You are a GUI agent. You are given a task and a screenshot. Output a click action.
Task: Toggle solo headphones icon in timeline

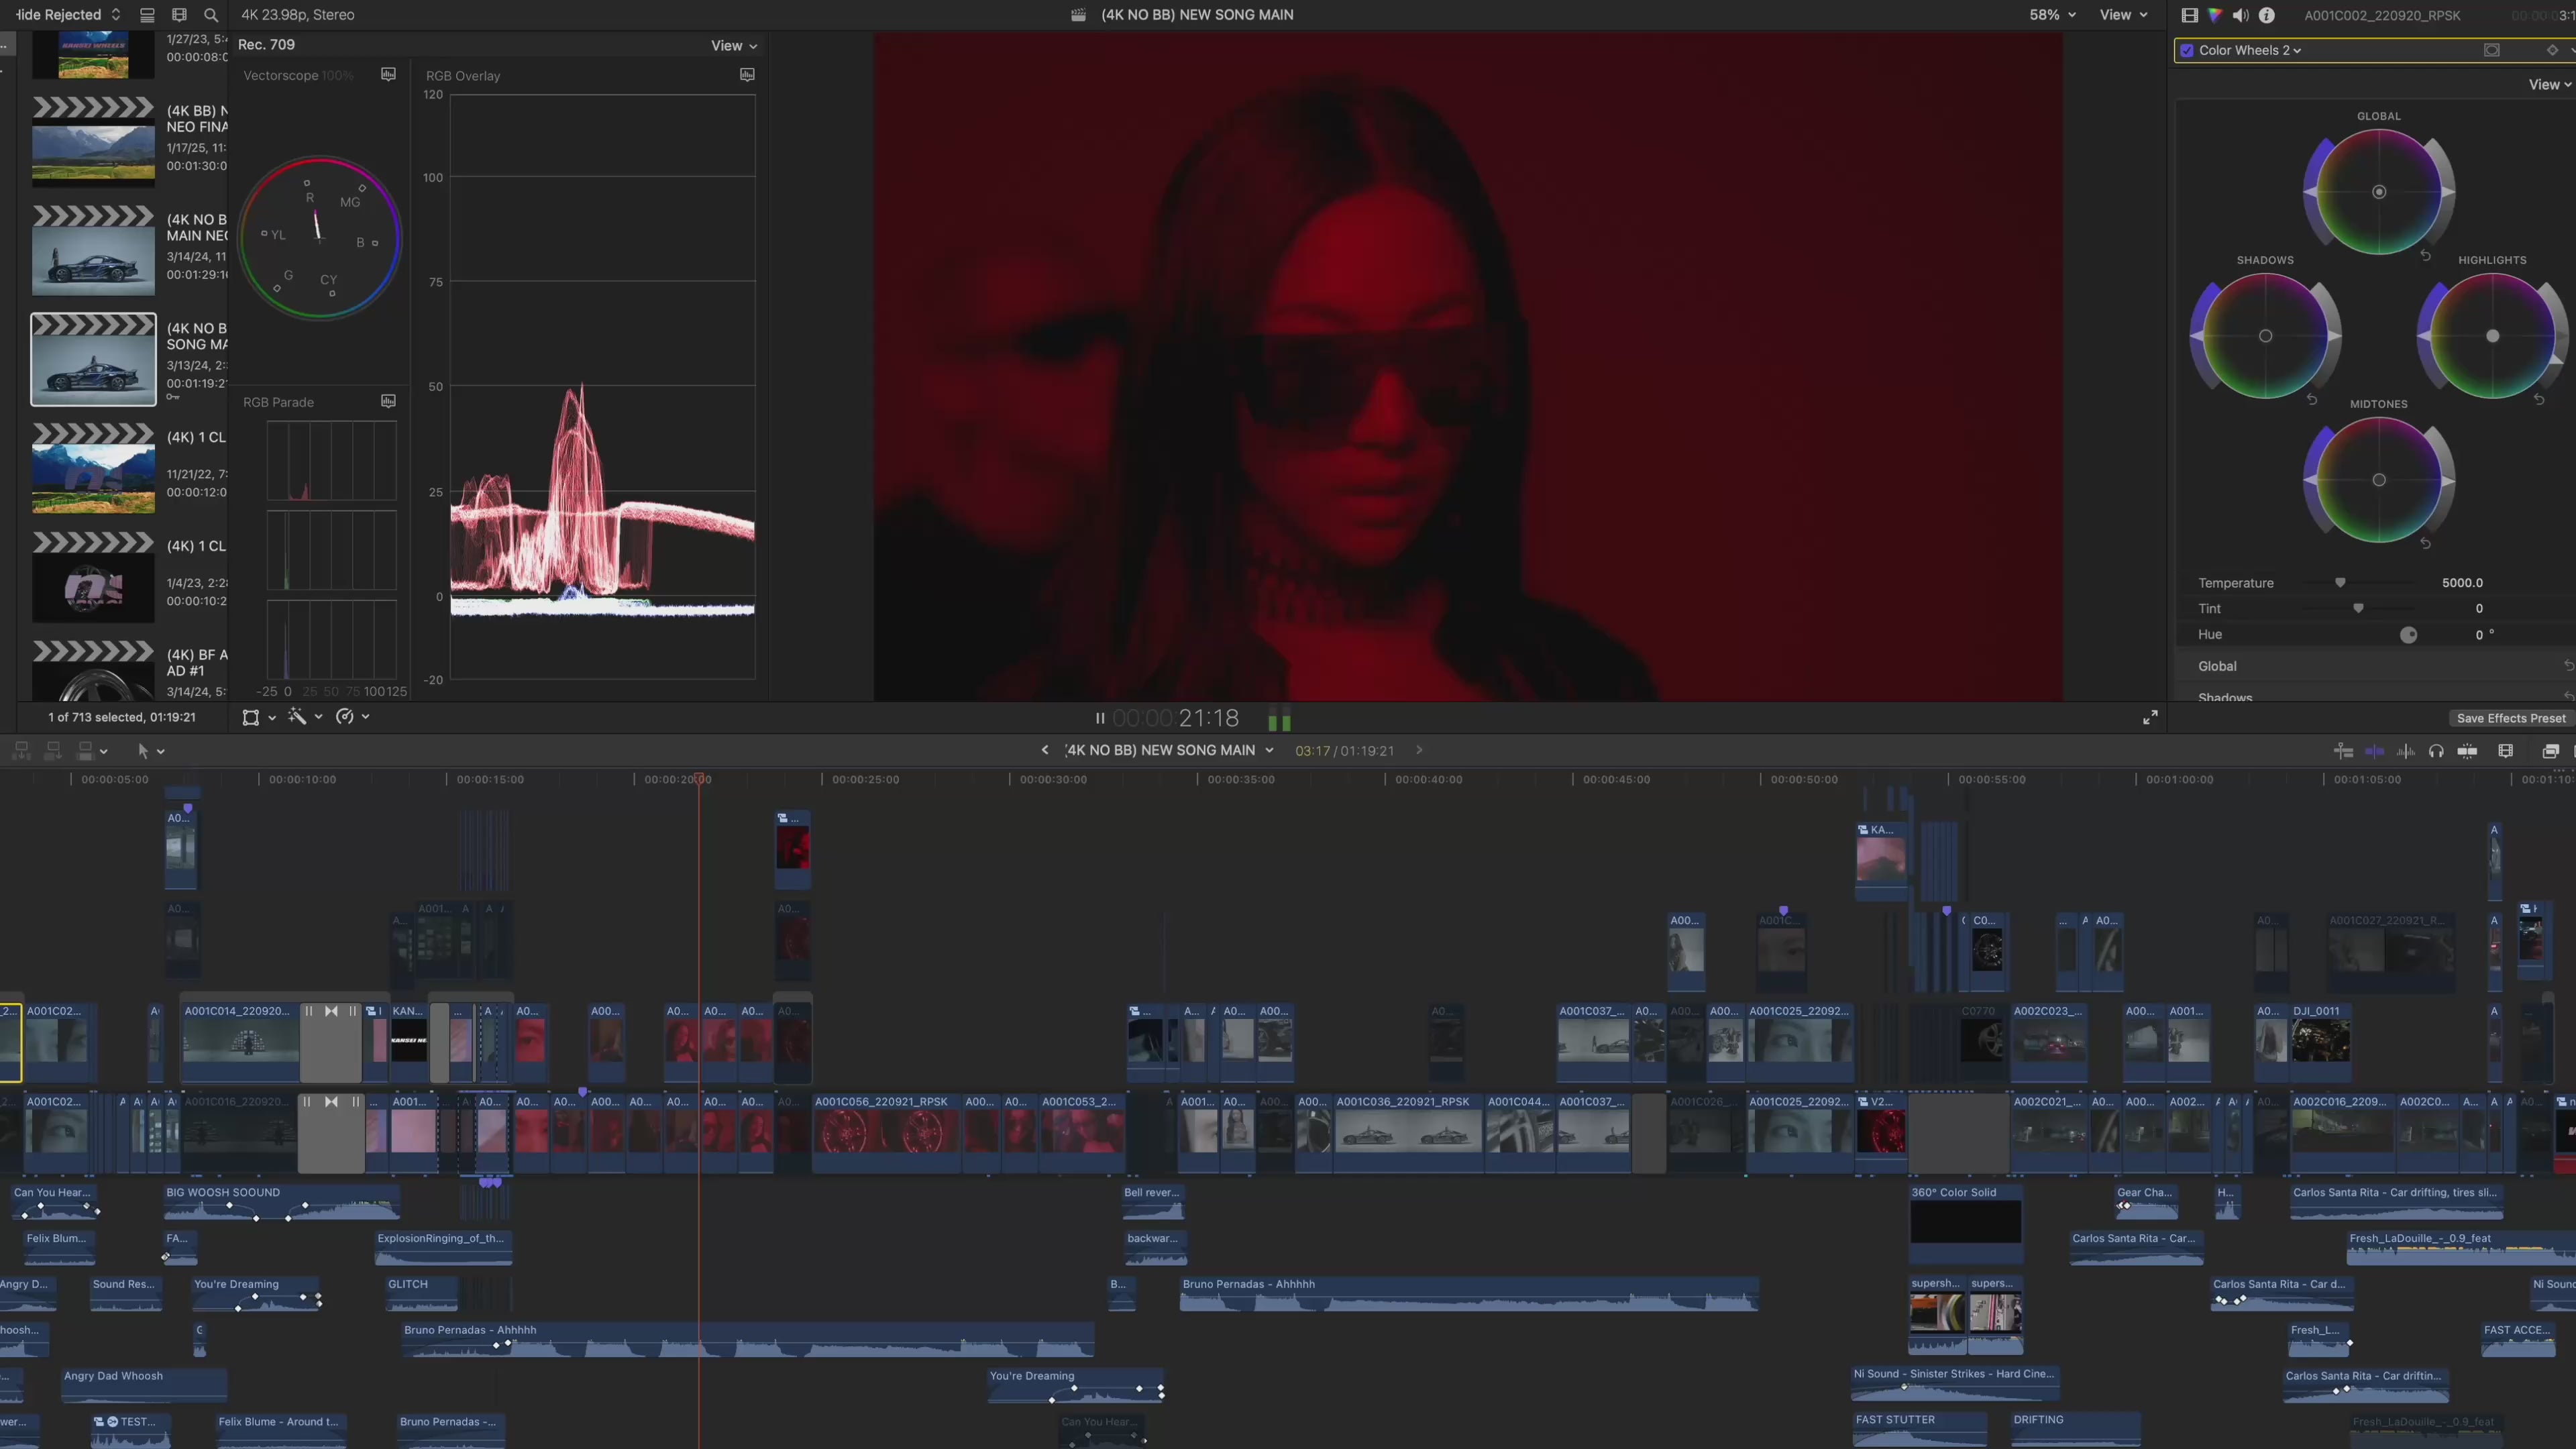(x=2436, y=751)
